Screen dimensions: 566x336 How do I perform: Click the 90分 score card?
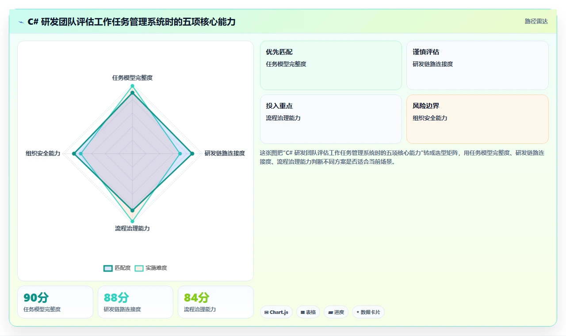(55, 302)
